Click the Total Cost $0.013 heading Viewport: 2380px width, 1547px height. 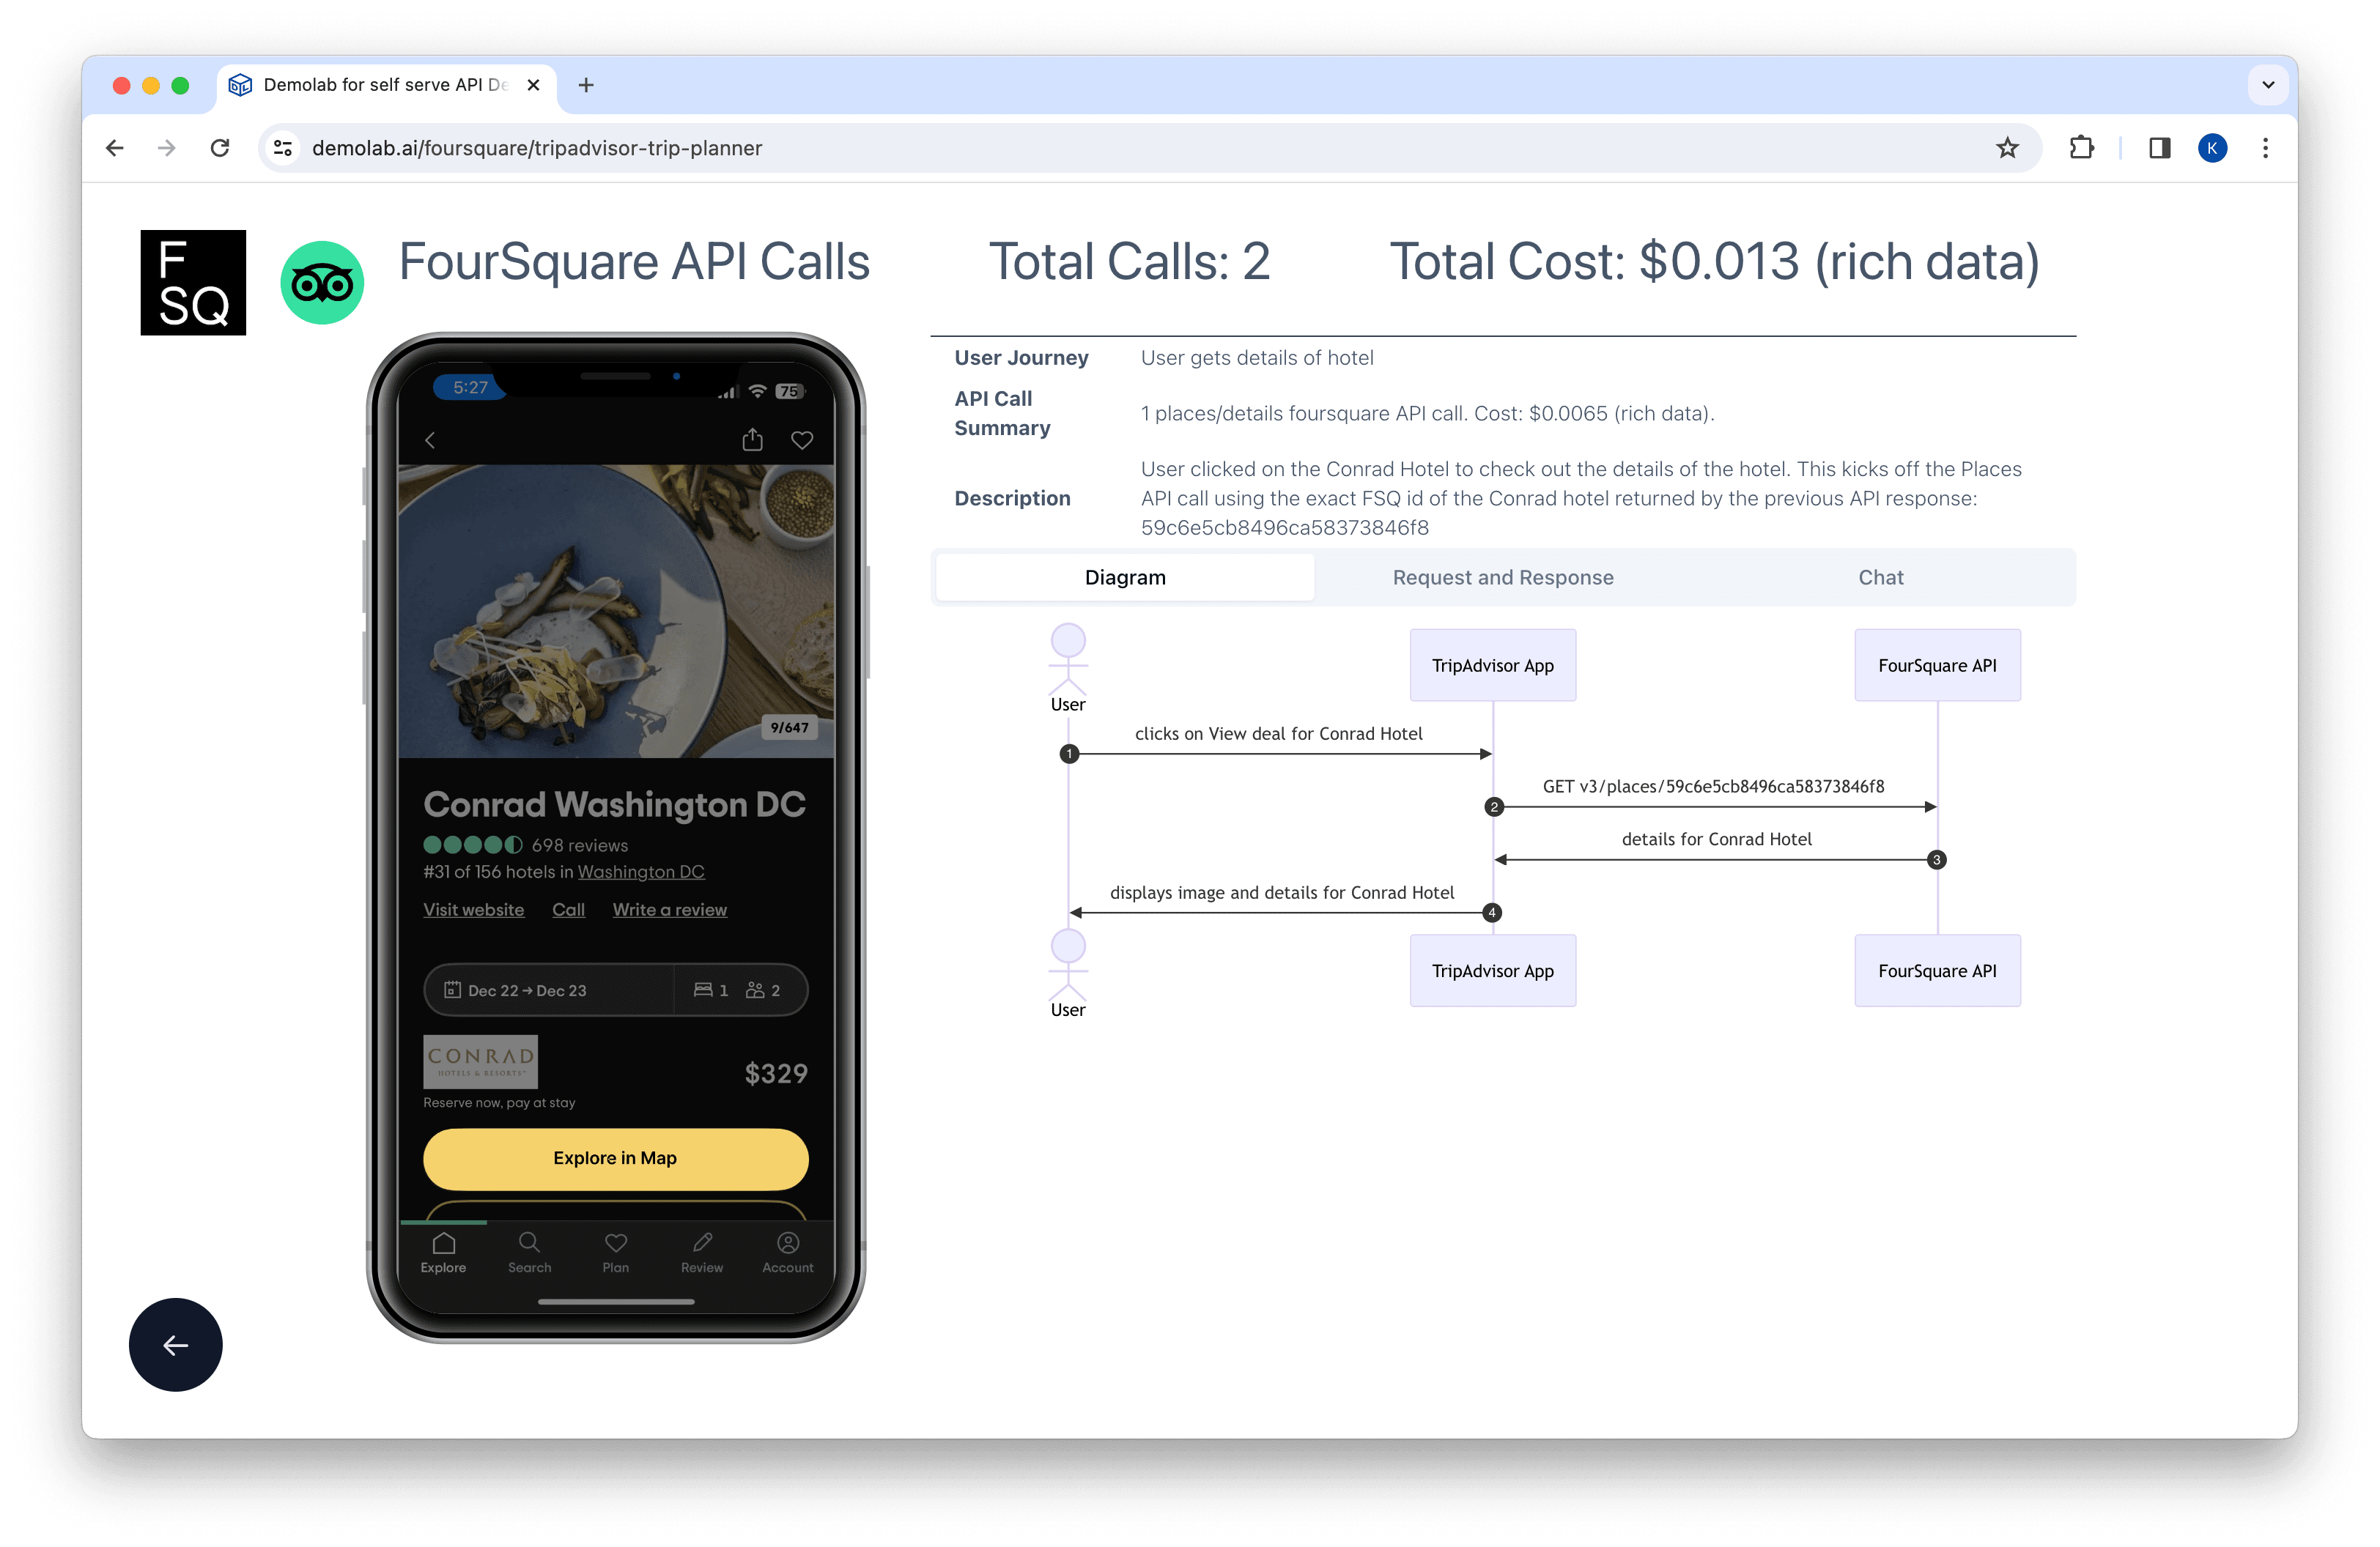(1714, 261)
